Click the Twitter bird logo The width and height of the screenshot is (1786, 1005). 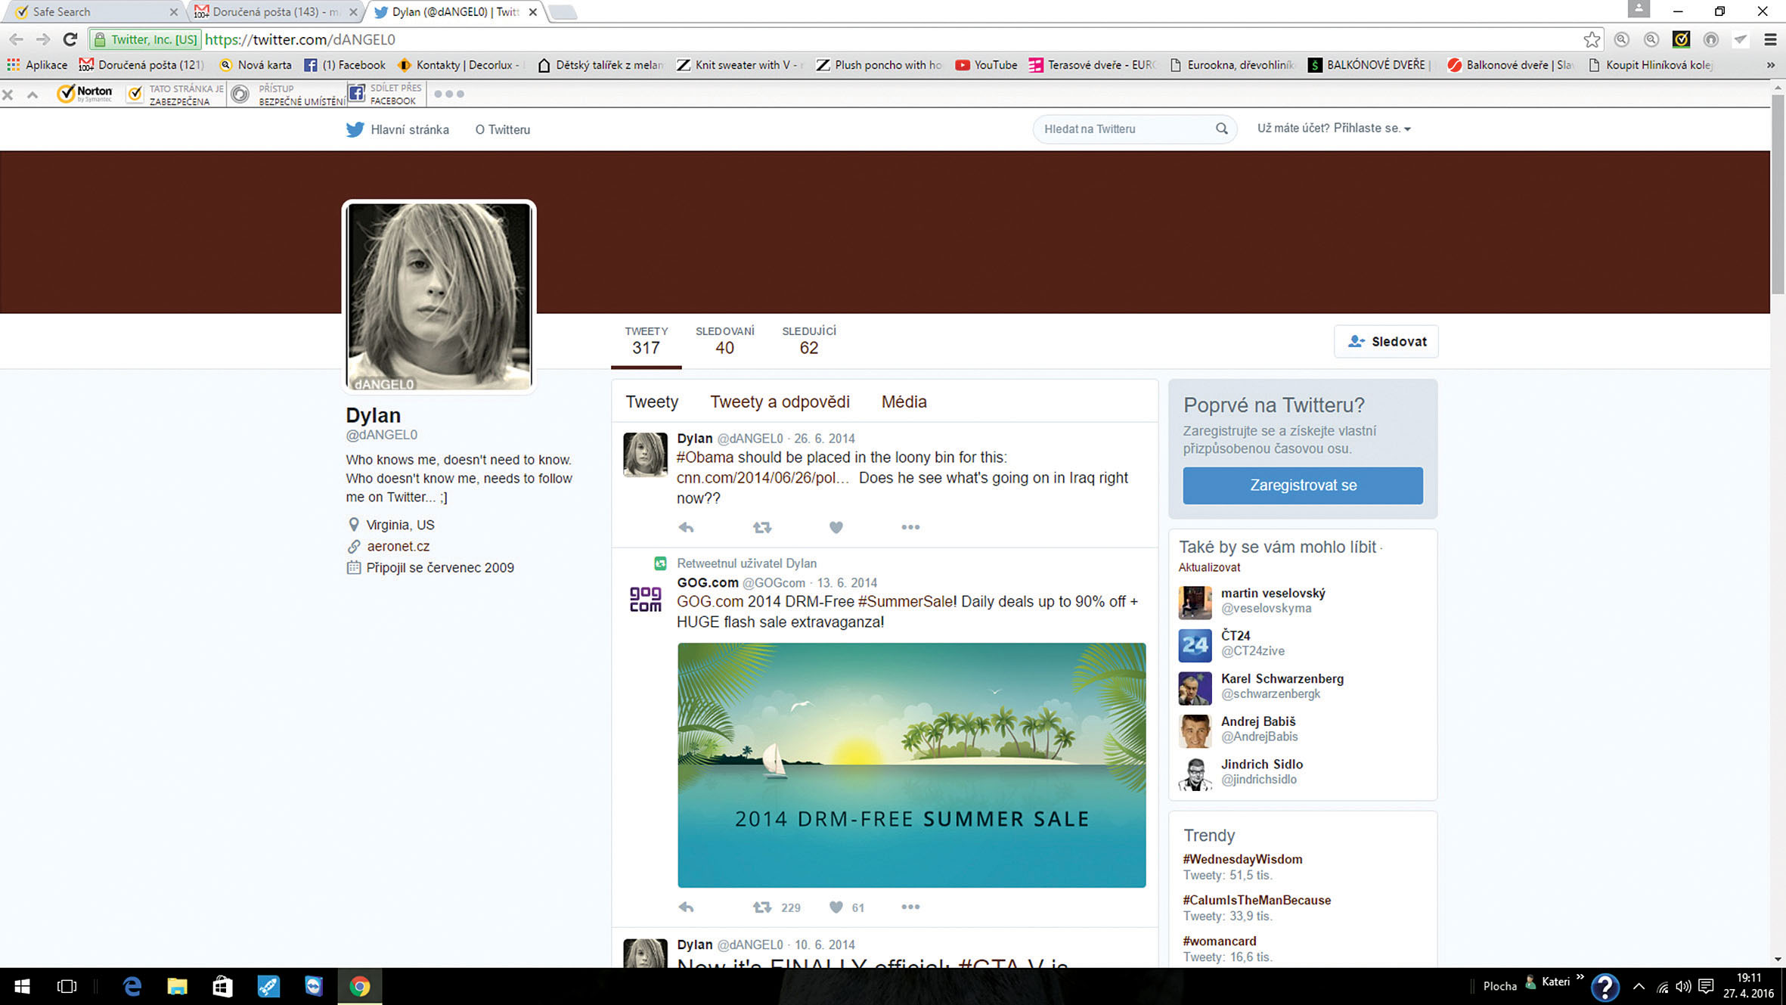[x=355, y=129]
